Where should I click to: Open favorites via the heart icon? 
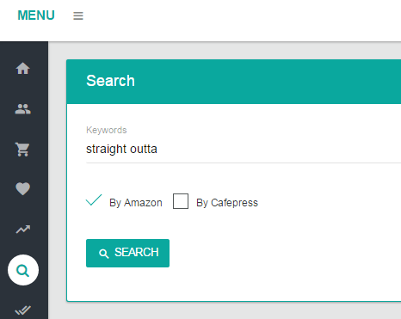(x=23, y=189)
